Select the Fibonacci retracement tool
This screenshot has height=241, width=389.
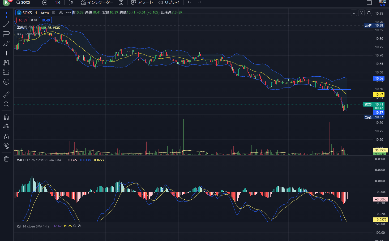point(6,34)
